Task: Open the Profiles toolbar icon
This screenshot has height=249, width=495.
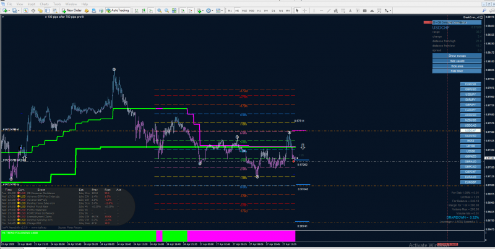Action: tap(14, 11)
